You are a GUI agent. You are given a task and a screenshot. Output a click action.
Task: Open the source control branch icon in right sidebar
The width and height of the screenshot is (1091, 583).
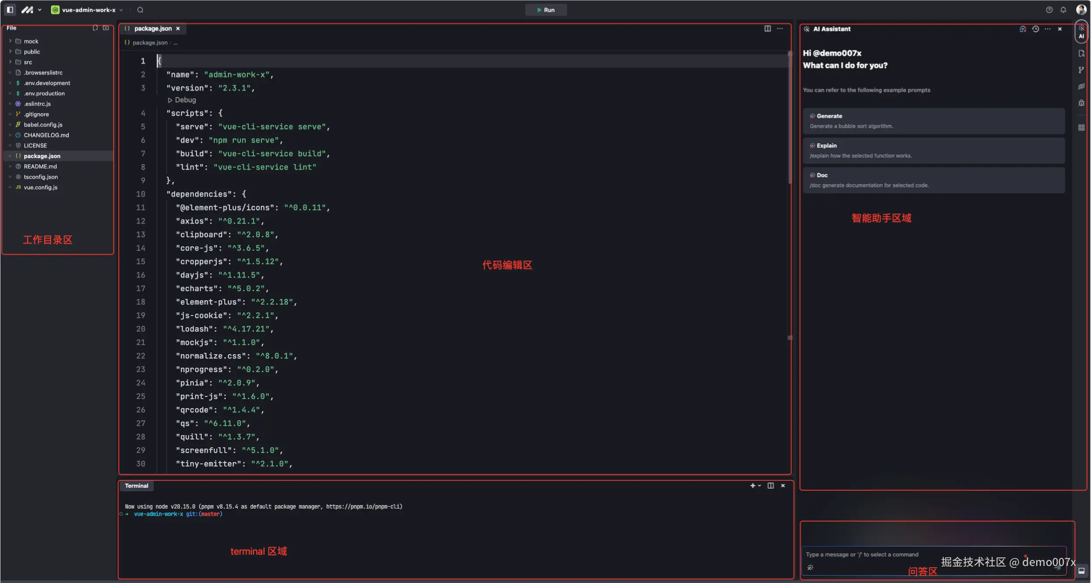(x=1081, y=70)
